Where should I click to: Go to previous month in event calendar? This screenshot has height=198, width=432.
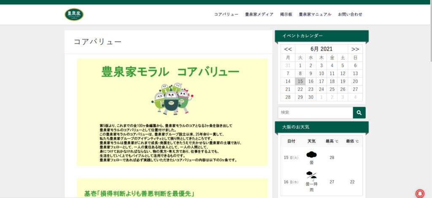pyautogui.click(x=288, y=49)
